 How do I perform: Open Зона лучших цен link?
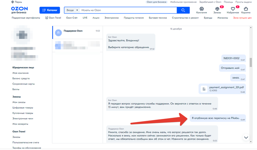[x=242, y=18]
